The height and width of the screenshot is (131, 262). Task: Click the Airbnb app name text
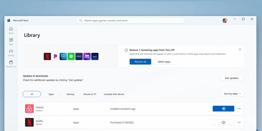pyautogui.click(x=39, y=107)
